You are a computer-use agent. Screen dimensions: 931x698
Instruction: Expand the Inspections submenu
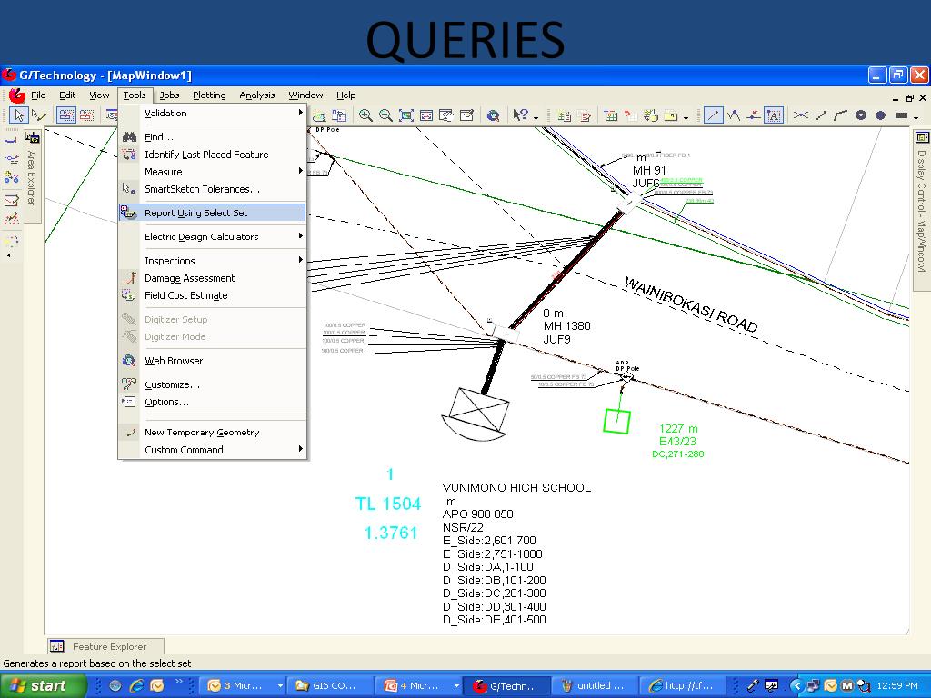tap(213, 261)
